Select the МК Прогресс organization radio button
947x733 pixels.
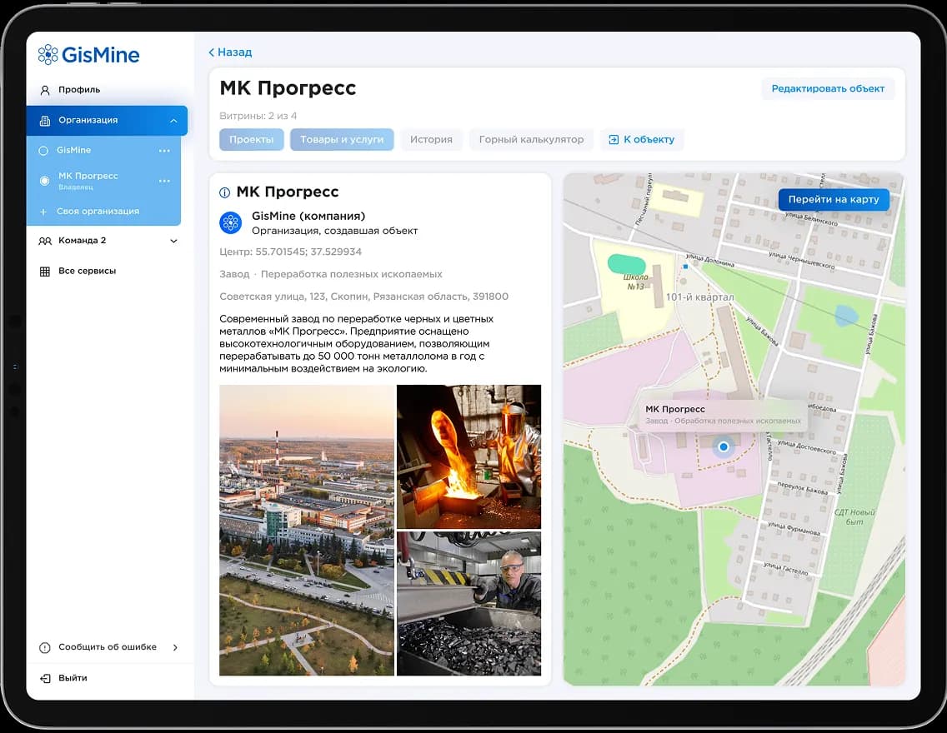coord(44,181)
